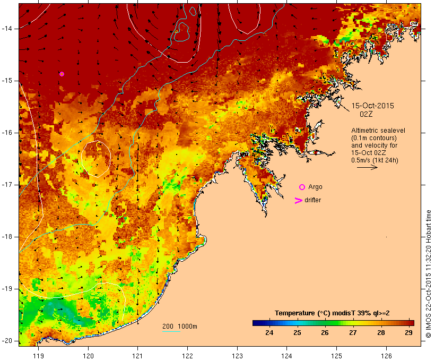The width and height of the screenshot is (435, 361).
Task: Click the longitude label '125'
Action: 336,356
